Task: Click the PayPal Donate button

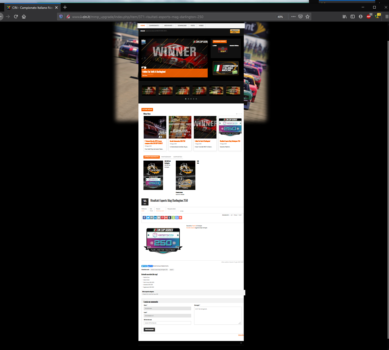Action: (235, 31)
